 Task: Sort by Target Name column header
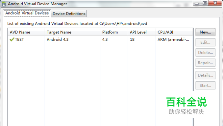(72, 32)
